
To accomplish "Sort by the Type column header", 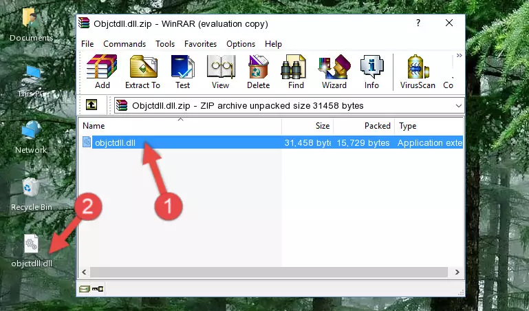I will tap(429, 126).
